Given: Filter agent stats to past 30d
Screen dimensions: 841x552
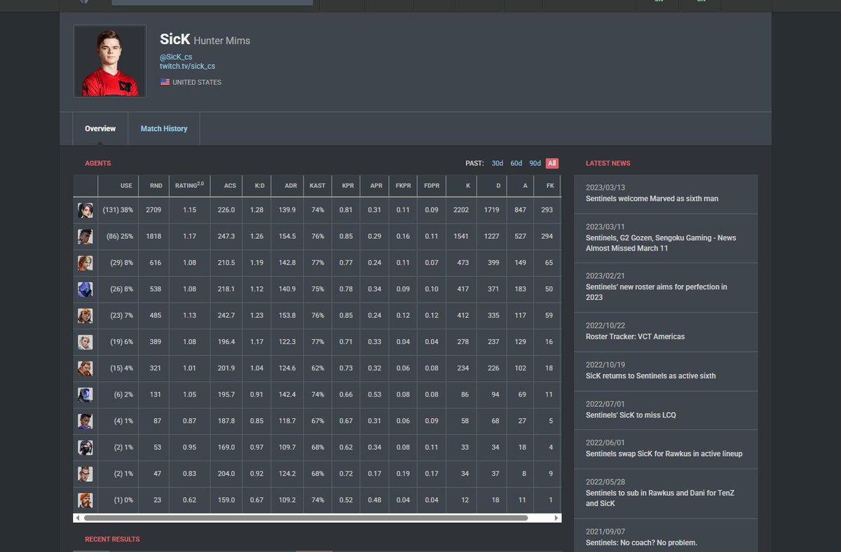Looking at the screenshot, I should (x=497, y=163).
